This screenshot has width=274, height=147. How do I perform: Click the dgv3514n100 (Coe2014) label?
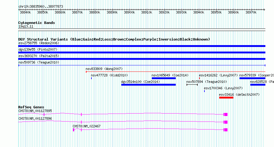pyautogui.click(x=140, y=82)
